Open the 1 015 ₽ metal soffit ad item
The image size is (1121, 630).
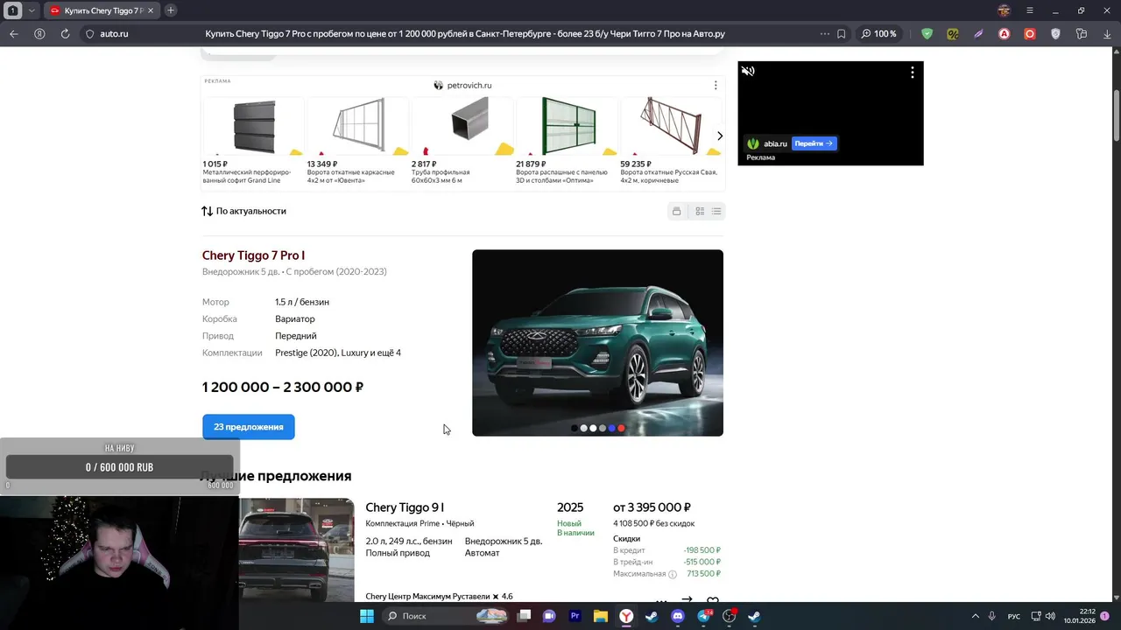(253, 140)
